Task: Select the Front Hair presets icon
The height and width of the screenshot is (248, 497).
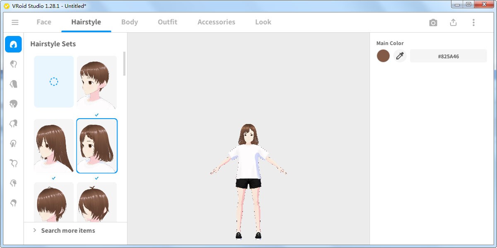Action: click(x=13, y=64)
